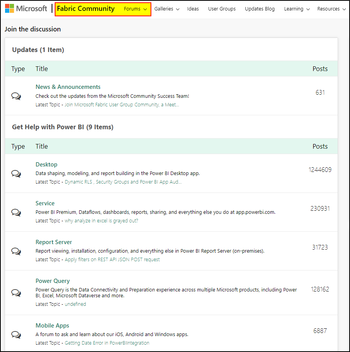
Task: Open the Report Server forum
Action: coord(54,242)
